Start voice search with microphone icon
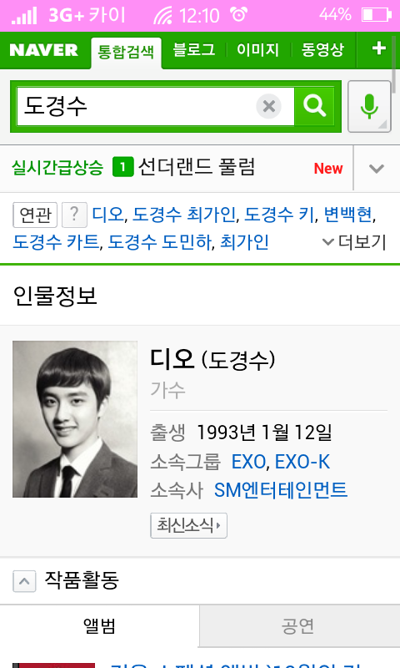The width and height of the screenshot is (400, 668). pyautogui.click(x=369, y=107)
